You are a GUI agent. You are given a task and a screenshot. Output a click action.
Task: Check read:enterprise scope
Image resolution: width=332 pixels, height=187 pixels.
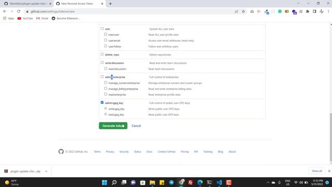(x=105, y=94)
